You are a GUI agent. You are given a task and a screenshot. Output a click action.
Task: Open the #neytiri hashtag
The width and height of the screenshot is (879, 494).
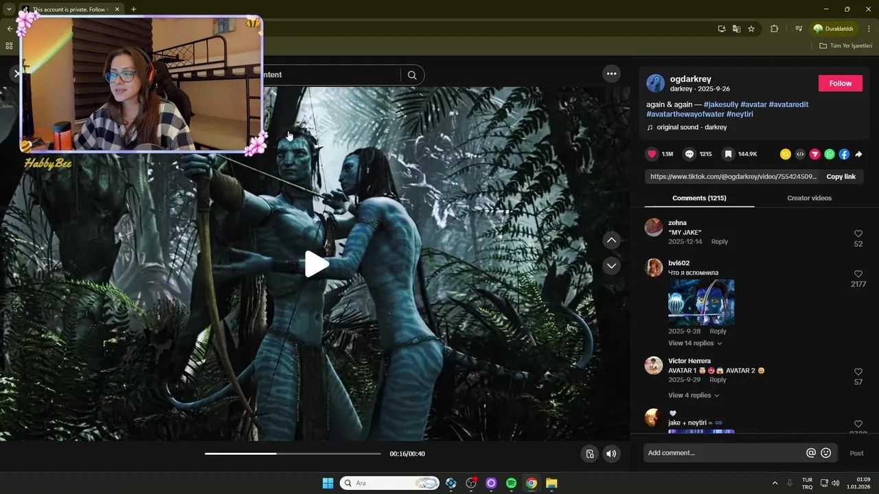(x=740, y=114)
